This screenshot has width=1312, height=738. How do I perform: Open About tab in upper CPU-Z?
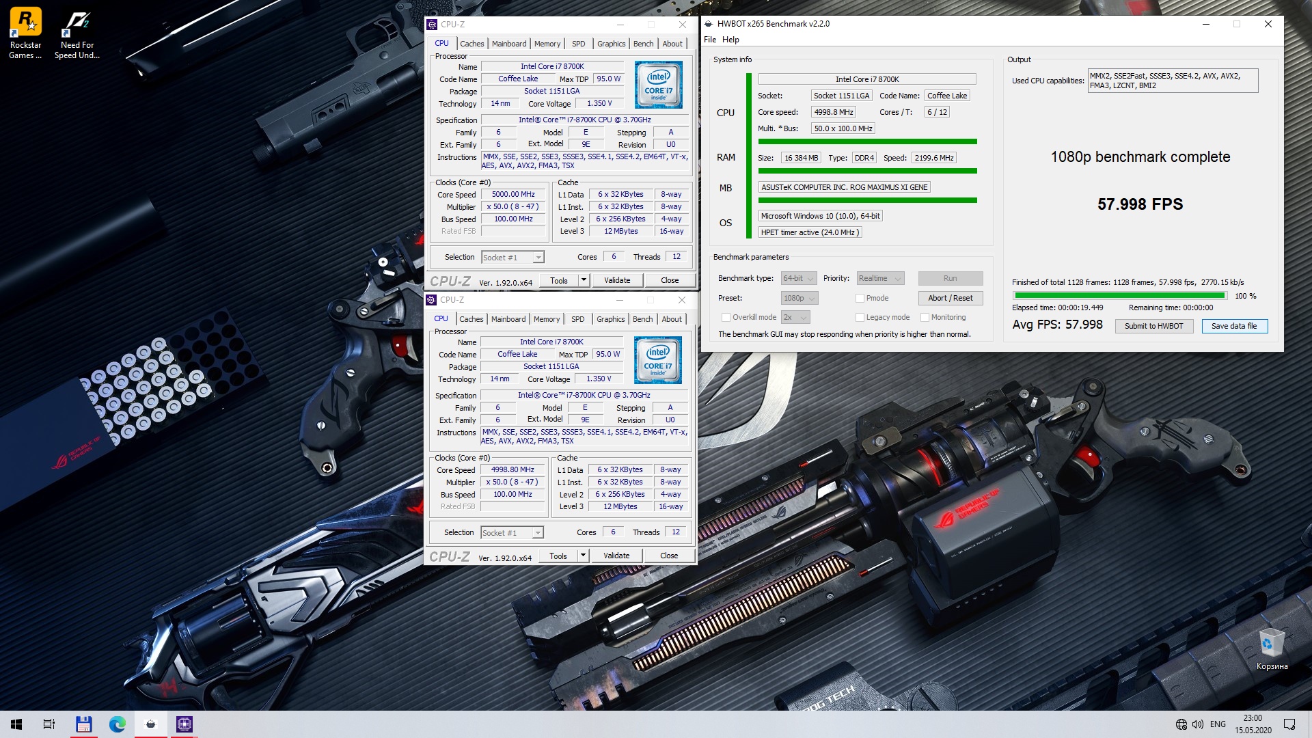(x=672, y=44)
